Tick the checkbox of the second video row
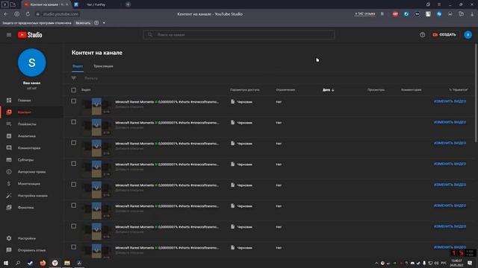Image resolution: width=478 pixels, height=268 pixels. click(74, 122)
